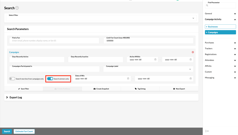Open Active Within end date calendar
238x135 pixels.
click(191, 59)
